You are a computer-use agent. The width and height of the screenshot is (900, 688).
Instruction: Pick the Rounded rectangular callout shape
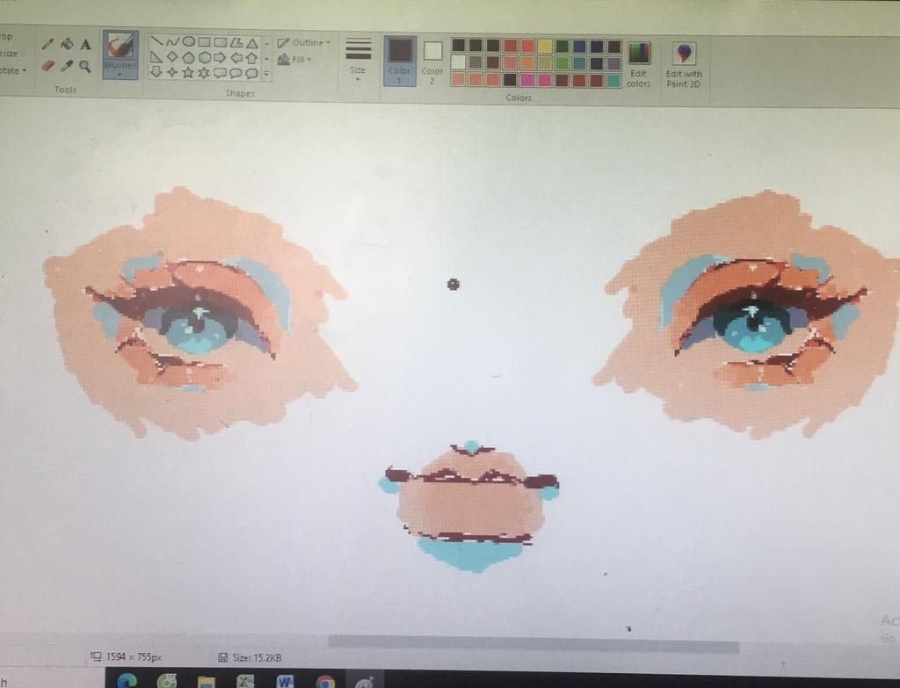[x=220, y=73]
